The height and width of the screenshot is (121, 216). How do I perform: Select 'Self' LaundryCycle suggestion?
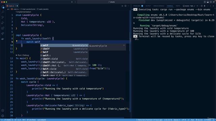coord(64,52)
